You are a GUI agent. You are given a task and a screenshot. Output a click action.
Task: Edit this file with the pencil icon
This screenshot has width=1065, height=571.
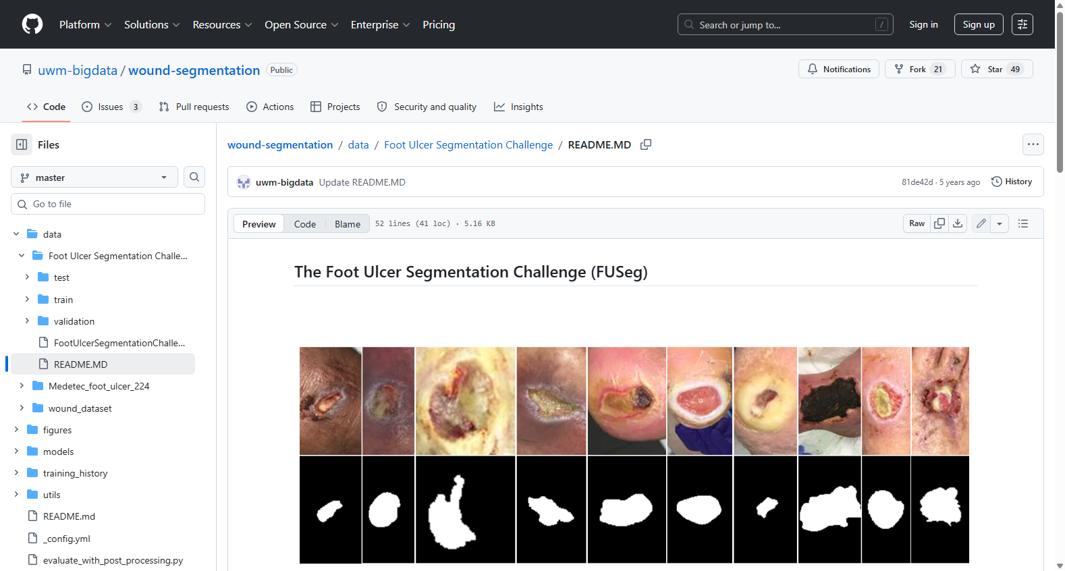[981, 223]
